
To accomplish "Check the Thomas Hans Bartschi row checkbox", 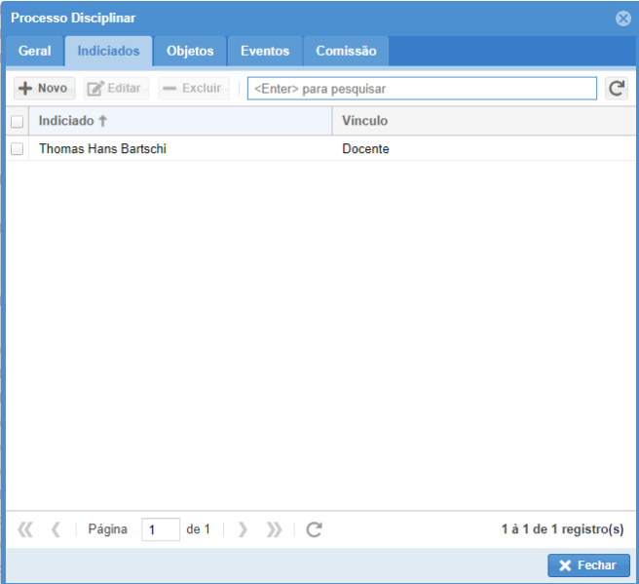I will point(17,149).
